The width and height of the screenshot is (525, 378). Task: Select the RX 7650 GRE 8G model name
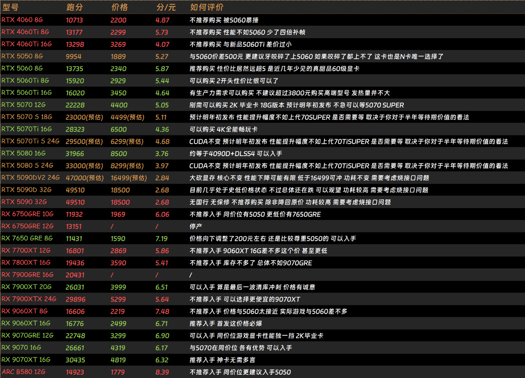click(27, 238)
